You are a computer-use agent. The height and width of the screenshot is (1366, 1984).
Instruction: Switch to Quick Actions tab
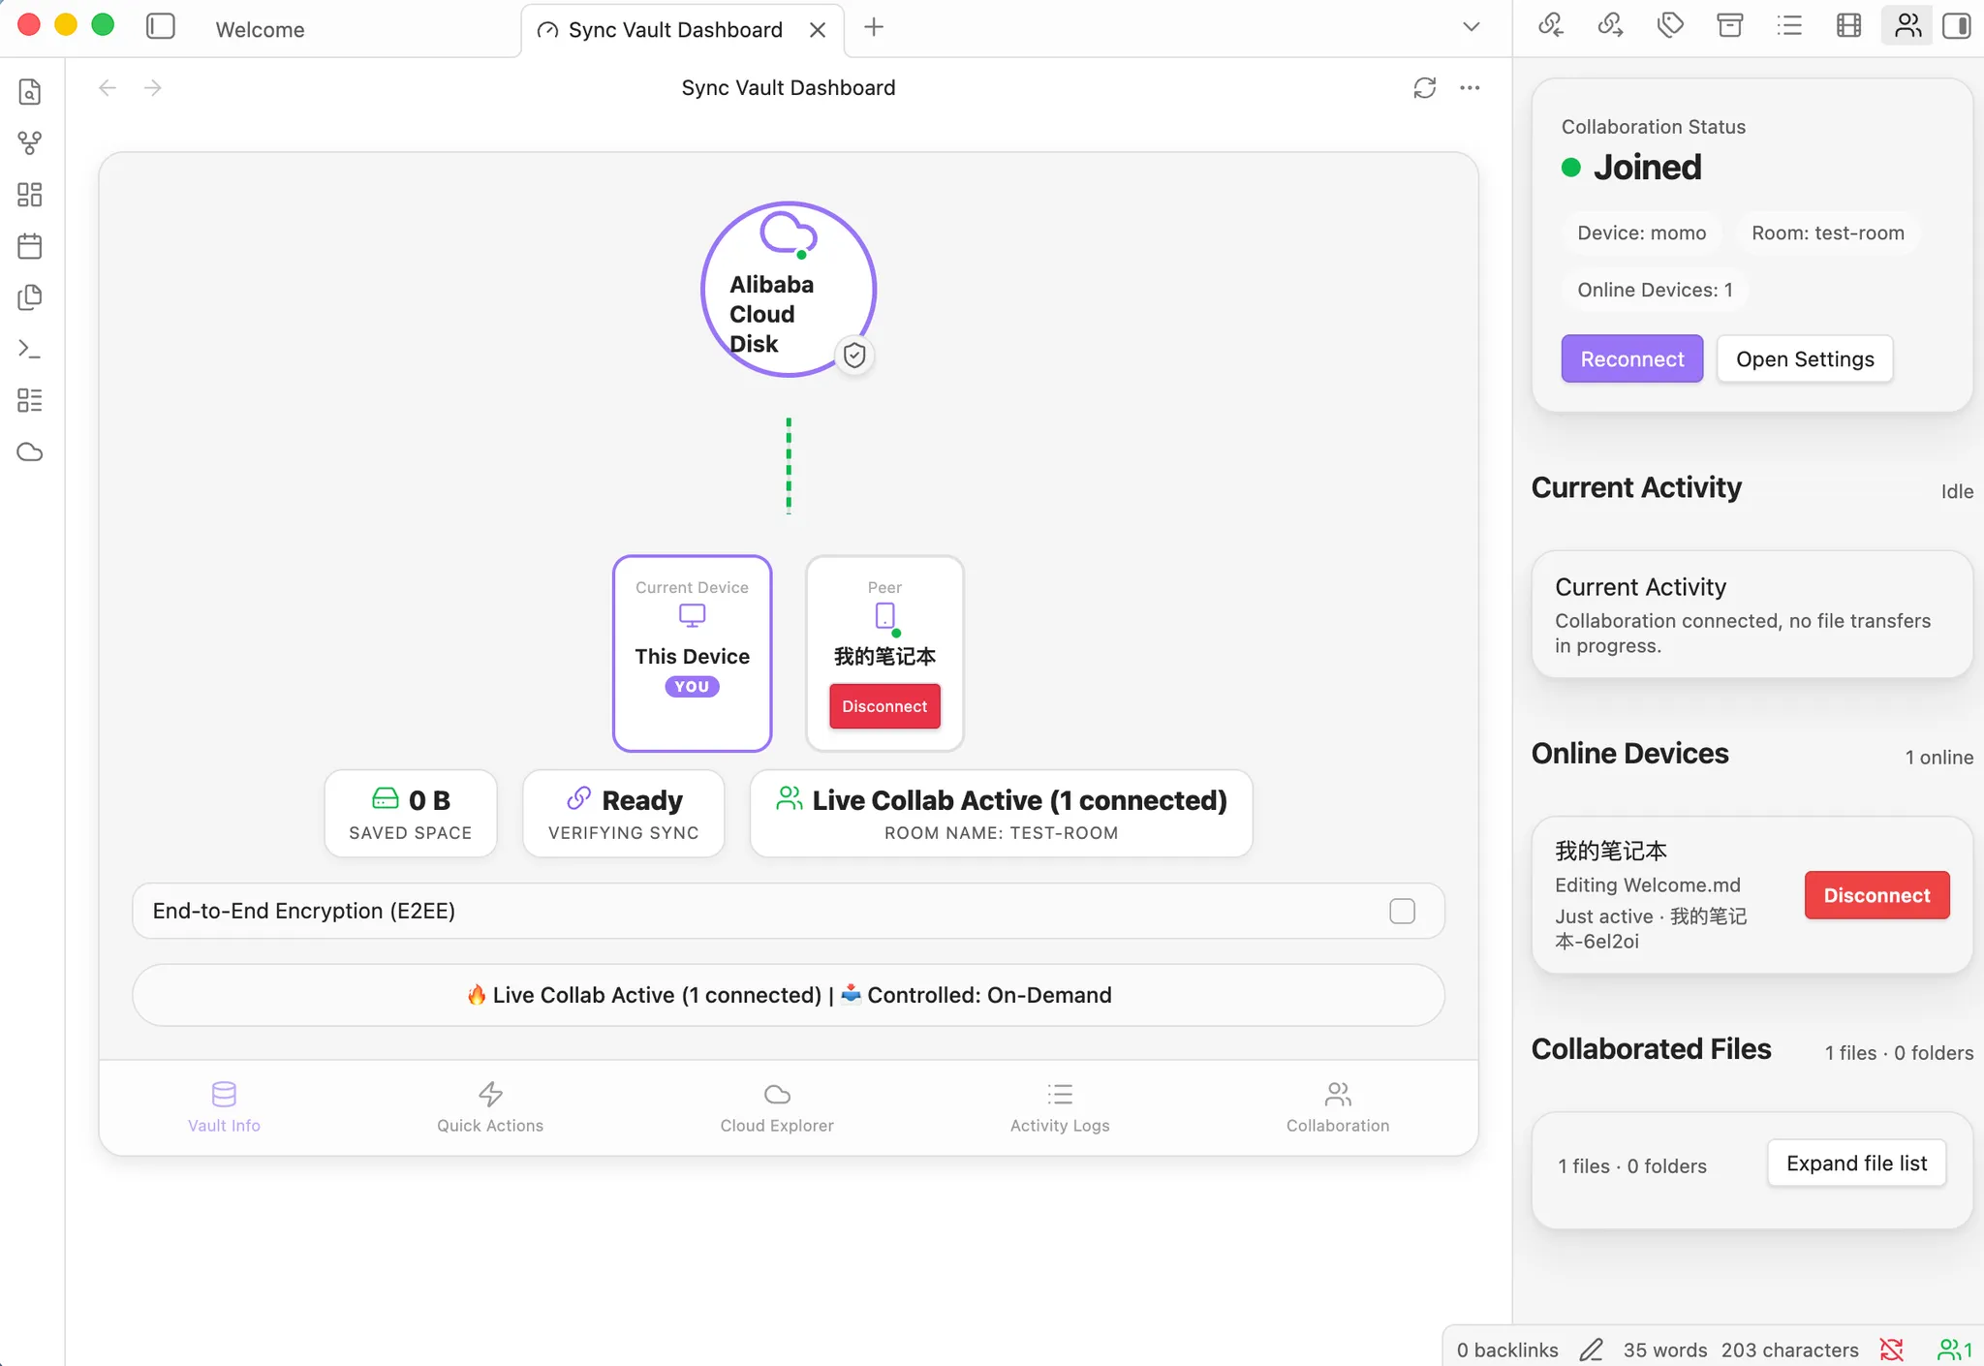(490, 1107)
